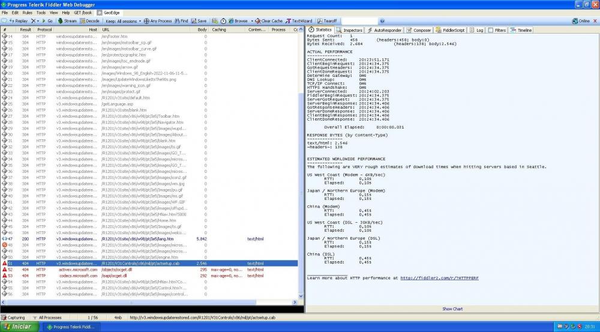Click the Show Chart link
600x332 pixels.
(452, 309)
